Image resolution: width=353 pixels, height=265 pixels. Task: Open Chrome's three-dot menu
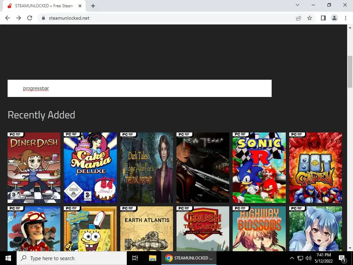[345, 18]
